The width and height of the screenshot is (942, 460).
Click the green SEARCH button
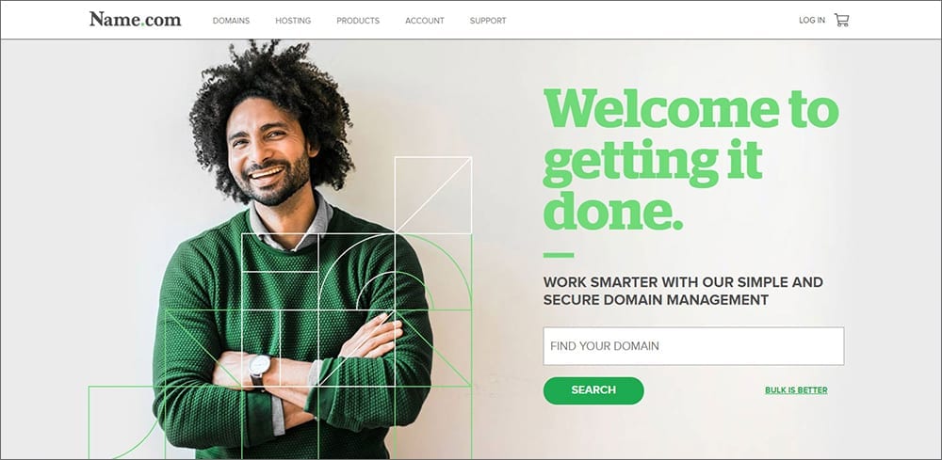click(x=593, y=390)
